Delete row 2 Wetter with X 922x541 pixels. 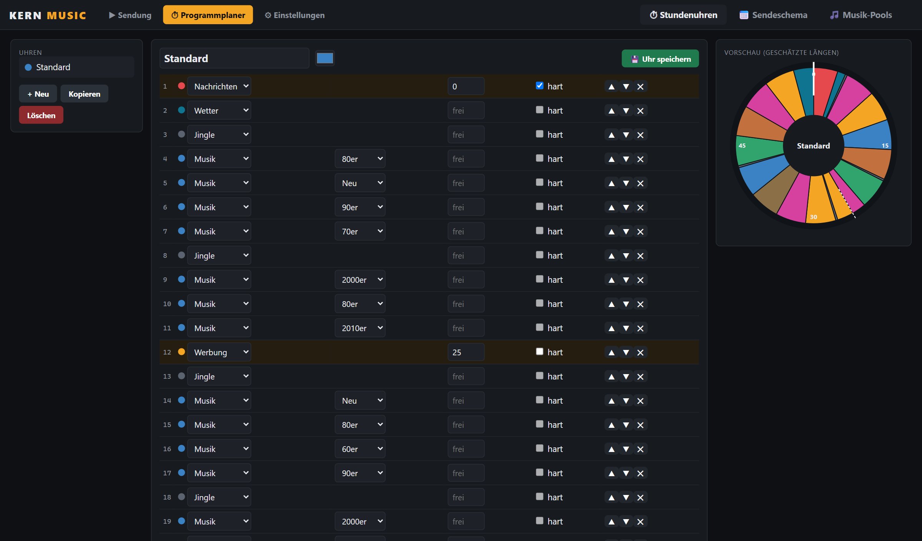tap(640, 111)
